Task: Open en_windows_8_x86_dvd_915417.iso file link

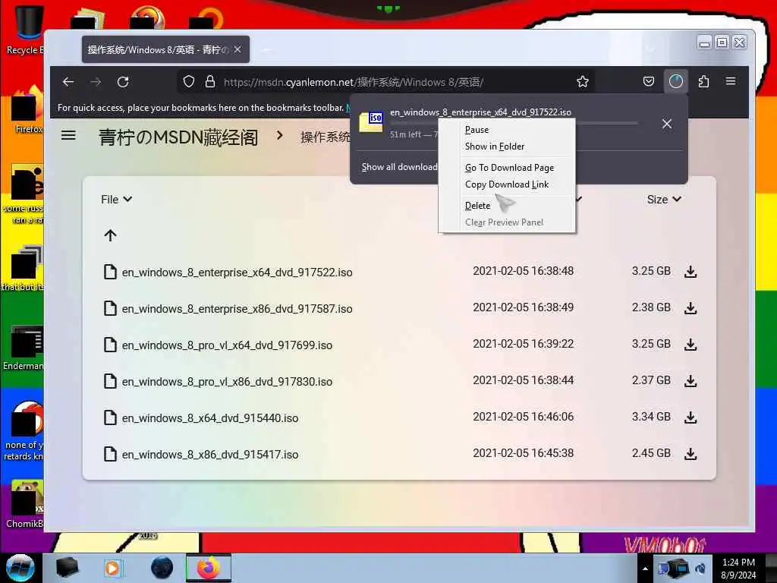Action: (x=210, y=455)
